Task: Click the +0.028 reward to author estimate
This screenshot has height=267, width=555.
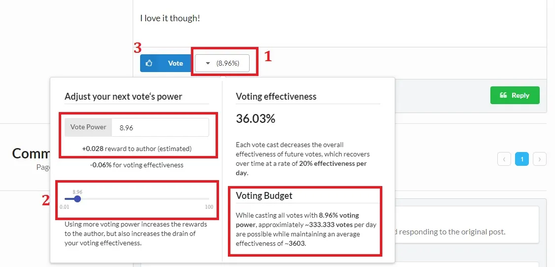Action: pos(137,148)
